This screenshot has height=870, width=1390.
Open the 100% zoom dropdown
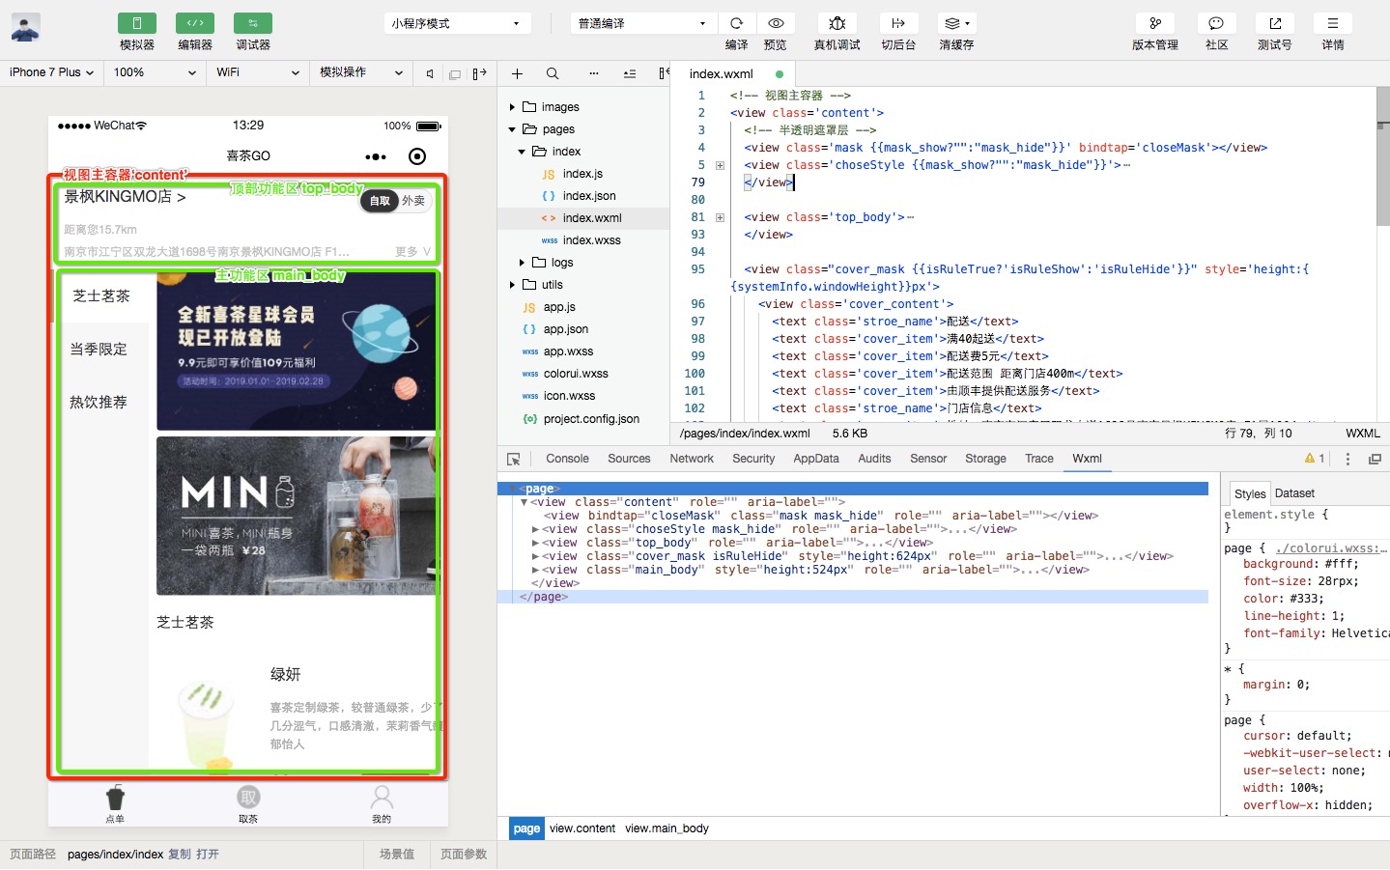(x=155, y=72)
